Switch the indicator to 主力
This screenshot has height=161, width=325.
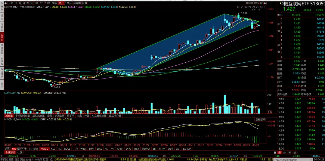click(x=75, y=149)
